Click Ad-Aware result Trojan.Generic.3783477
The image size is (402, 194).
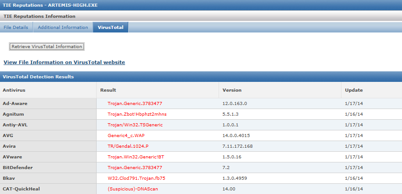click(135, 104)
